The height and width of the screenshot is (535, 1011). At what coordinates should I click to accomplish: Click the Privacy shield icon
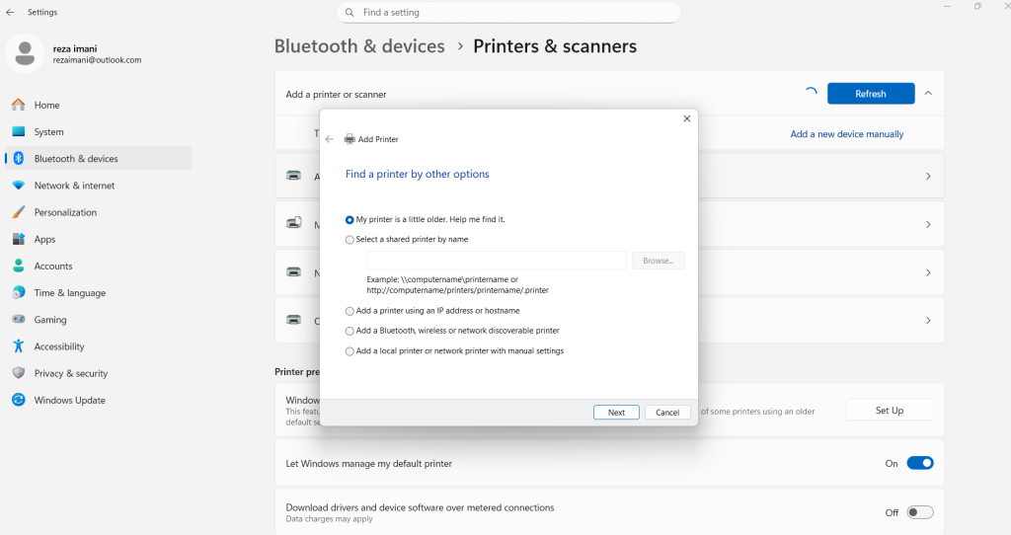[19, 373]
